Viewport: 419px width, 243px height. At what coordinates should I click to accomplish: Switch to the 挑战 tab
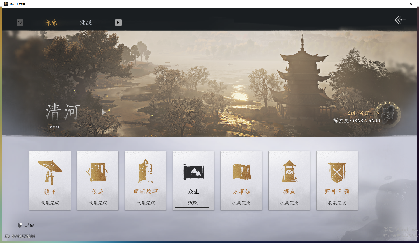[x=86, y=23]
